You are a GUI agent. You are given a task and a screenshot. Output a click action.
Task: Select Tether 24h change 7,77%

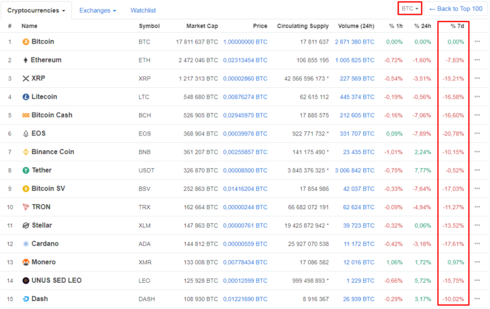[423, 170]
